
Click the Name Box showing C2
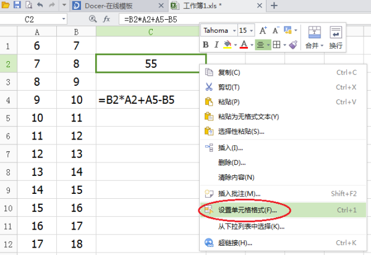click(30, 19)
